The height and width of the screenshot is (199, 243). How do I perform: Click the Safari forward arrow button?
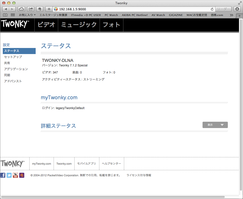12,9
